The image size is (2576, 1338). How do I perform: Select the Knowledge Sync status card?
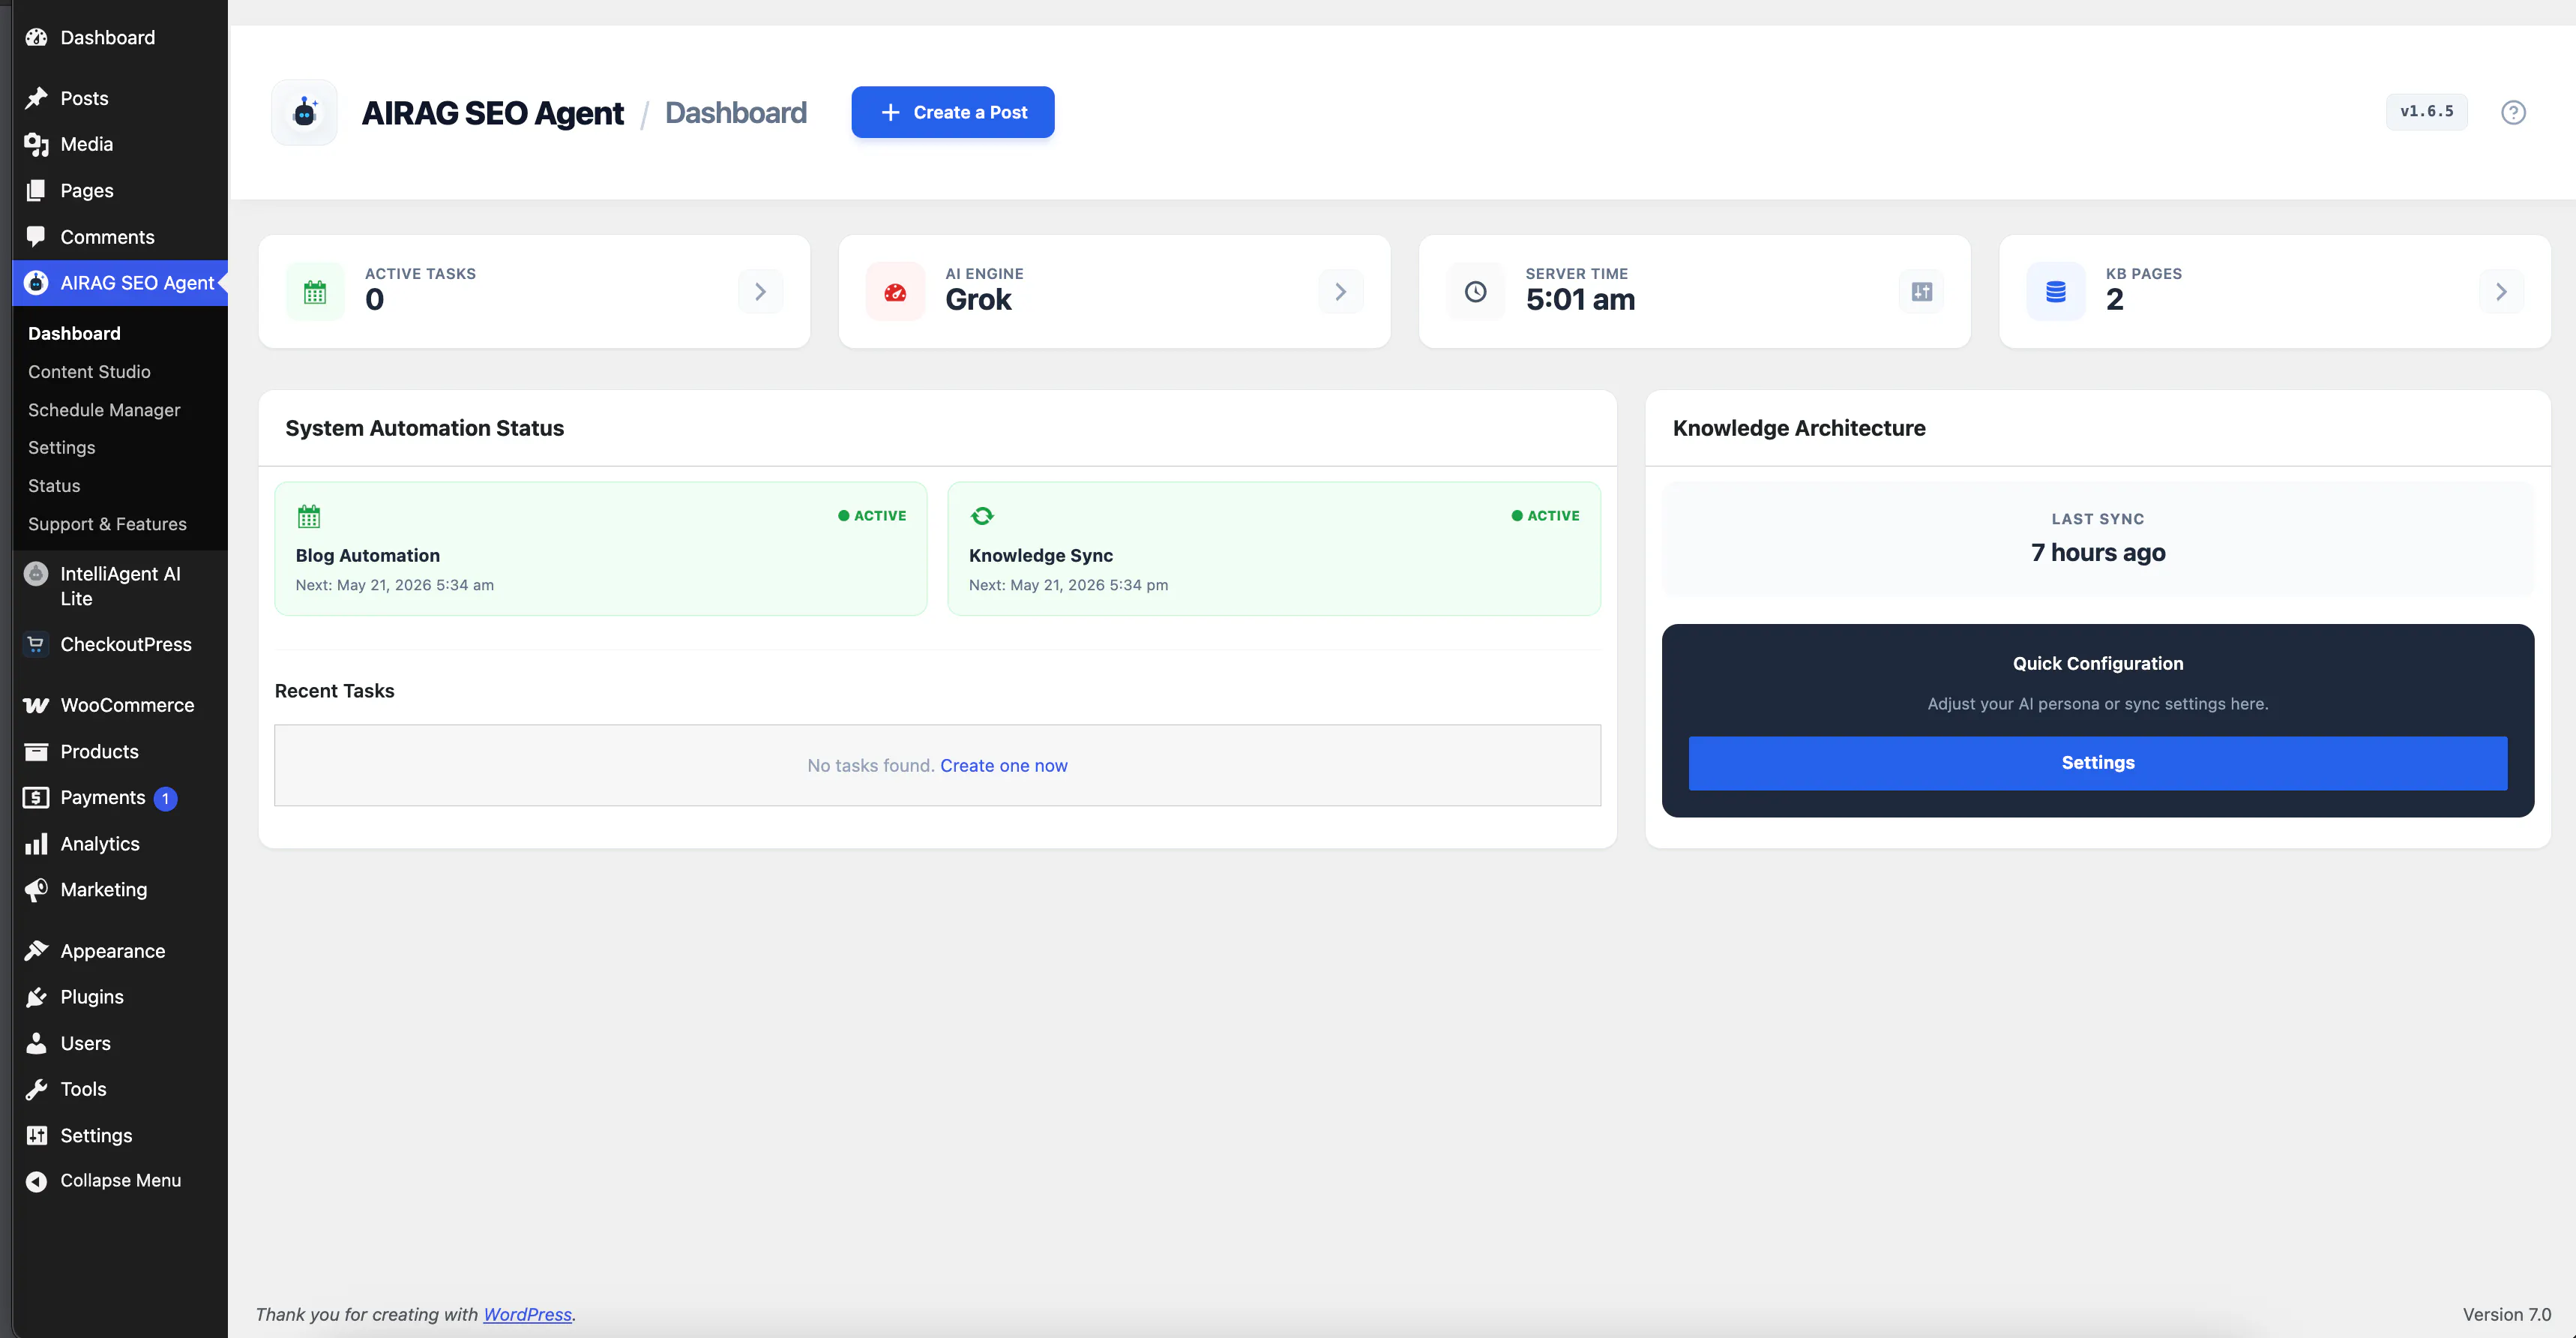pyautogui.click(x=1273, y=548)
